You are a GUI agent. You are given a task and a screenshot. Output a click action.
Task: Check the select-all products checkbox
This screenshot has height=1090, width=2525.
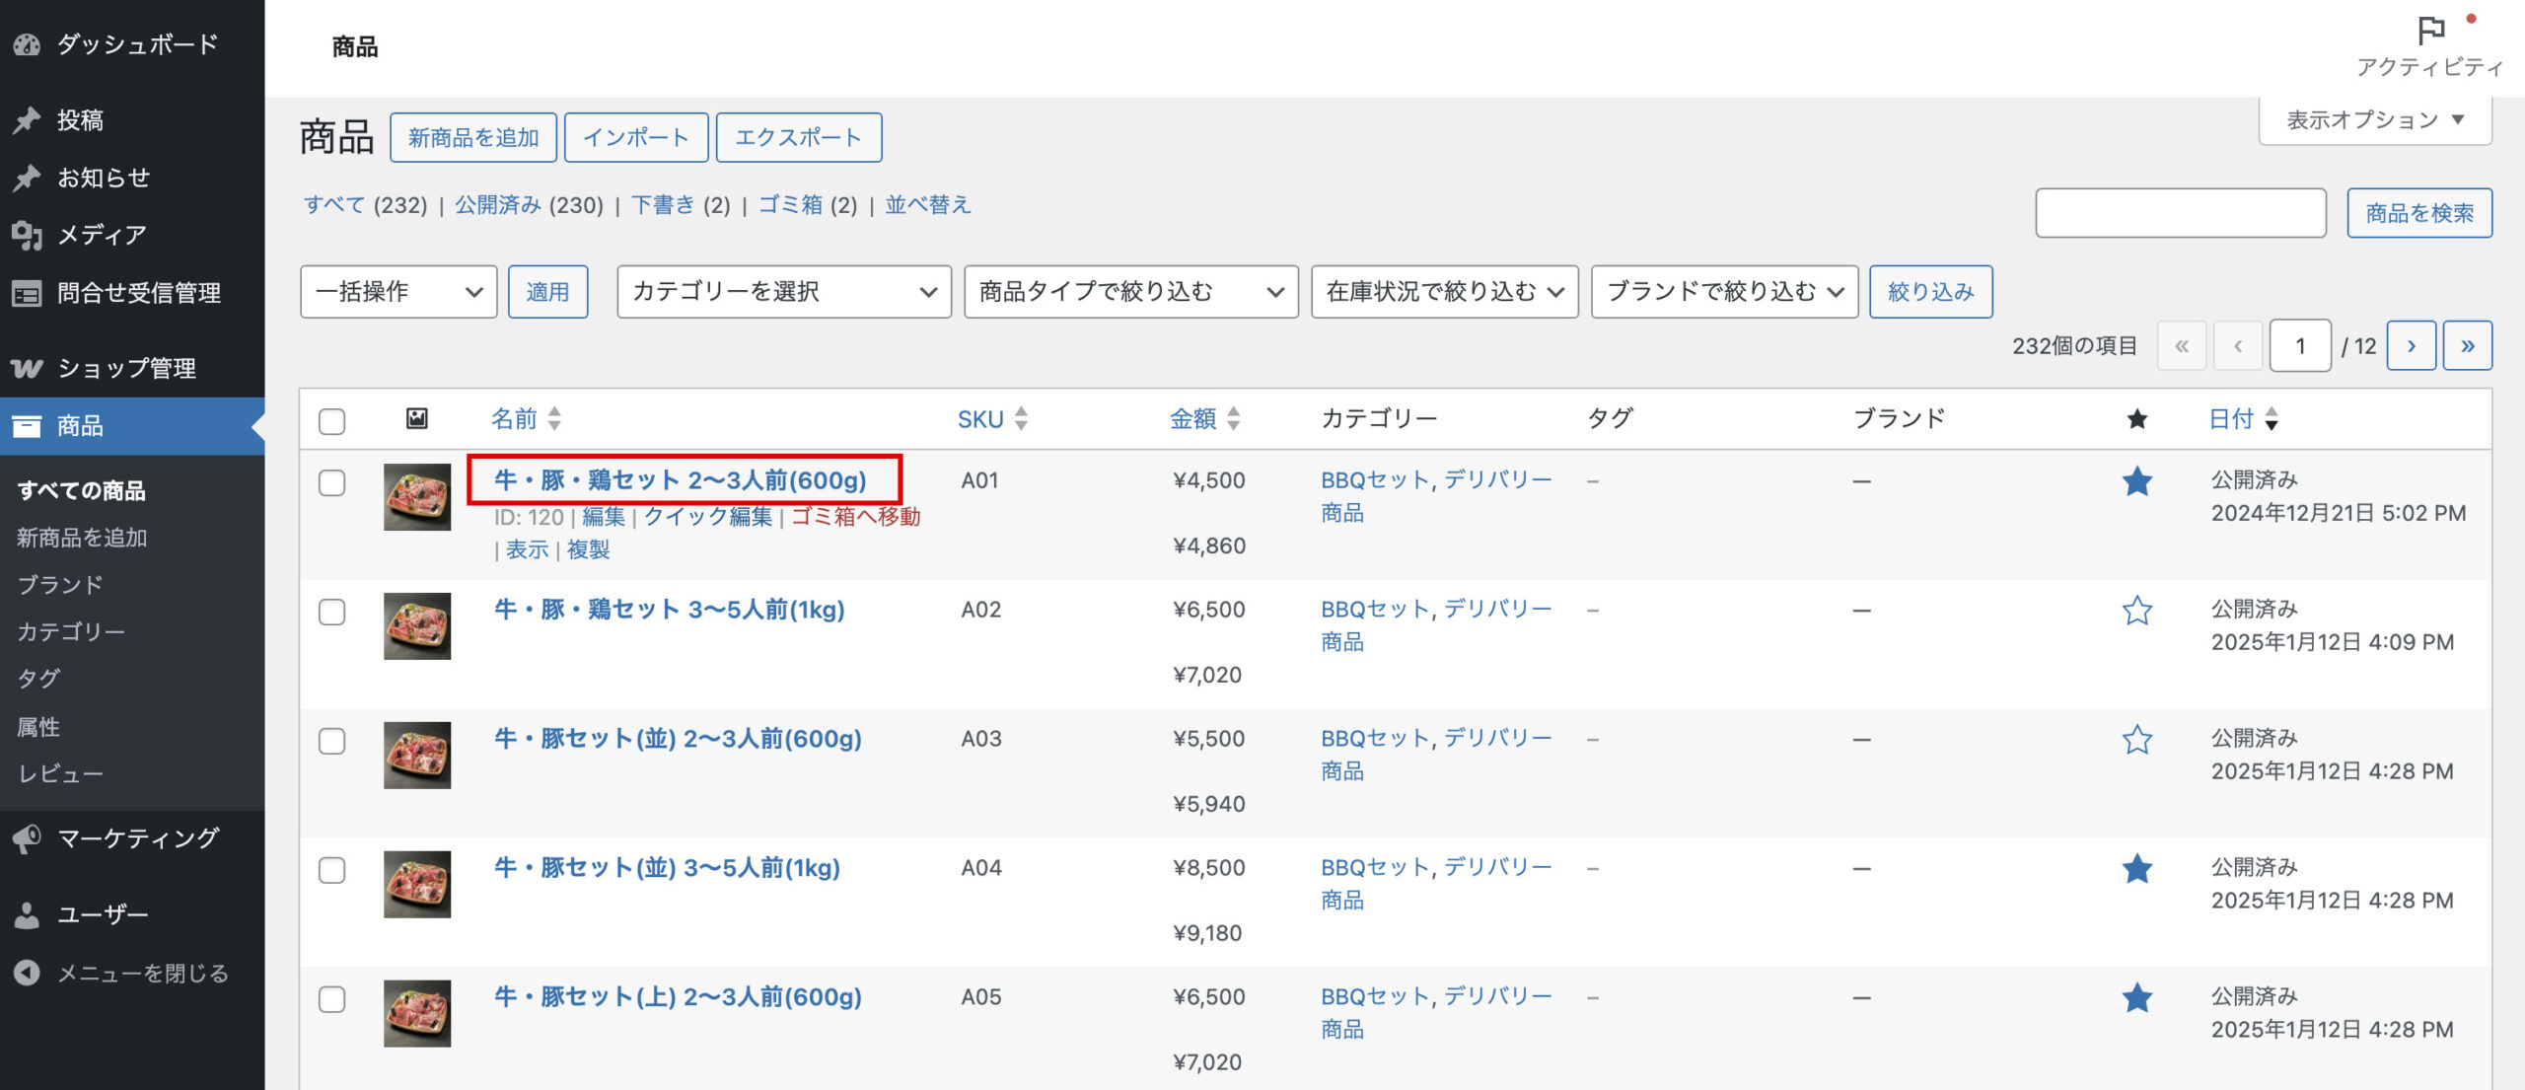pyautogui.click(x=332, y=421)
